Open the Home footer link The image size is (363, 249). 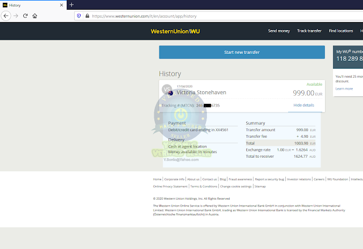click(x=157, y=179)
